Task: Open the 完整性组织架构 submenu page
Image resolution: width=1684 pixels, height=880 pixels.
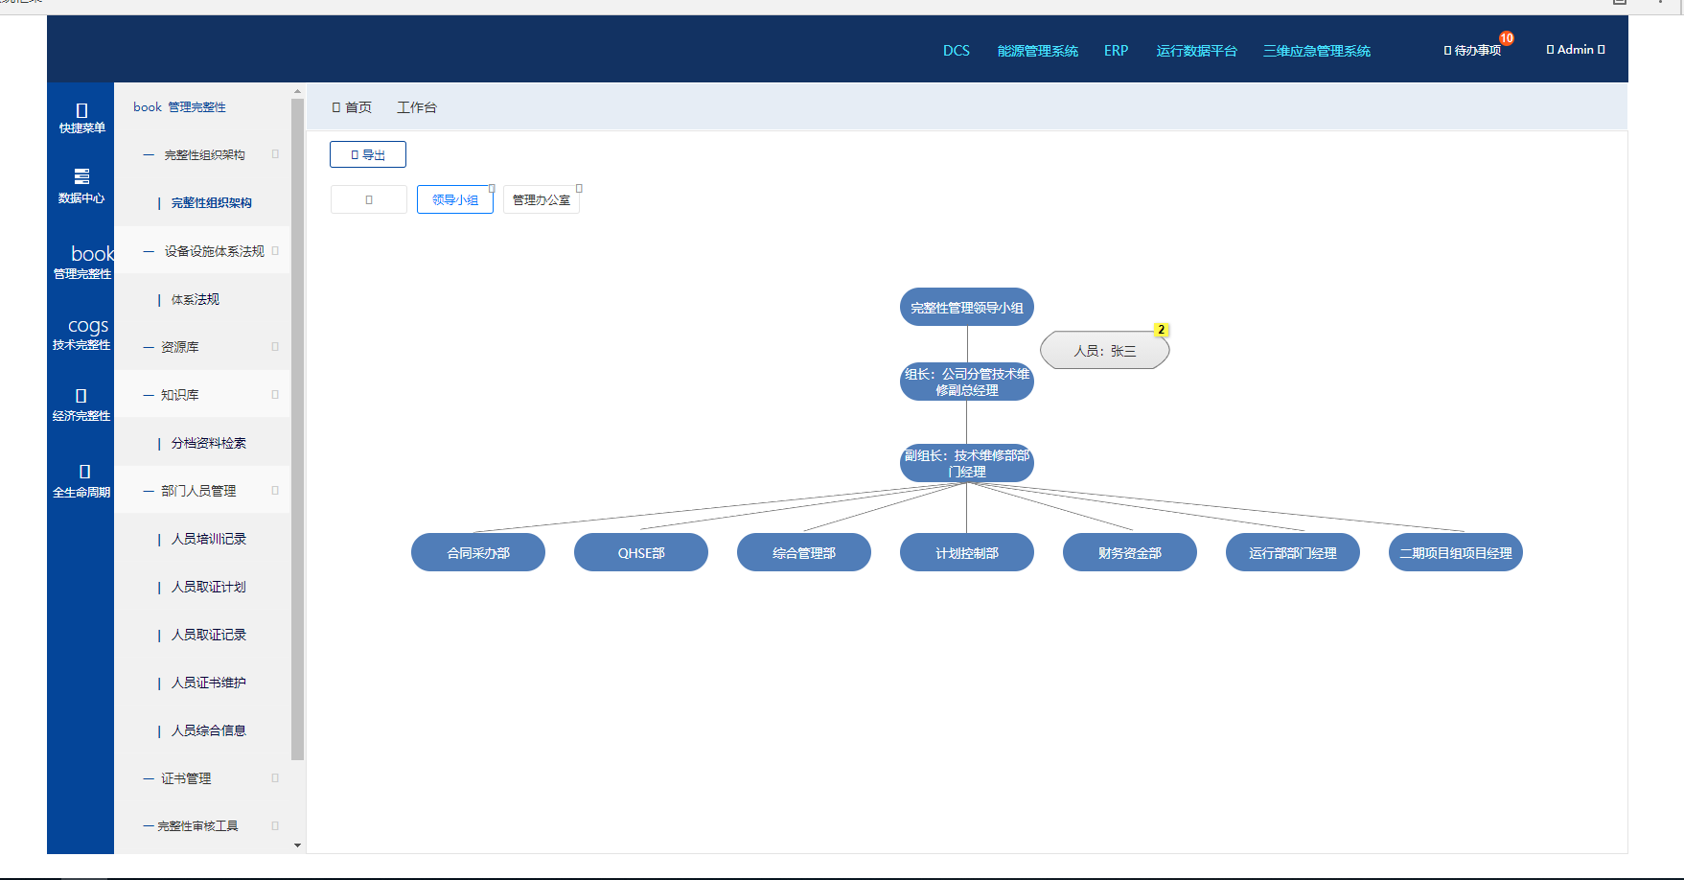Action: pos(211,203)
